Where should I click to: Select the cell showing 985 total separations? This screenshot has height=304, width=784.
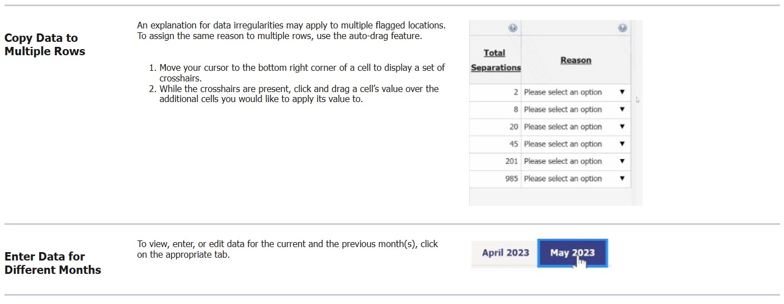(x=495, y=179)
